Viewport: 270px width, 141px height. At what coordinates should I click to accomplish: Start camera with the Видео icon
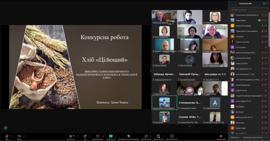coord(19,136)
